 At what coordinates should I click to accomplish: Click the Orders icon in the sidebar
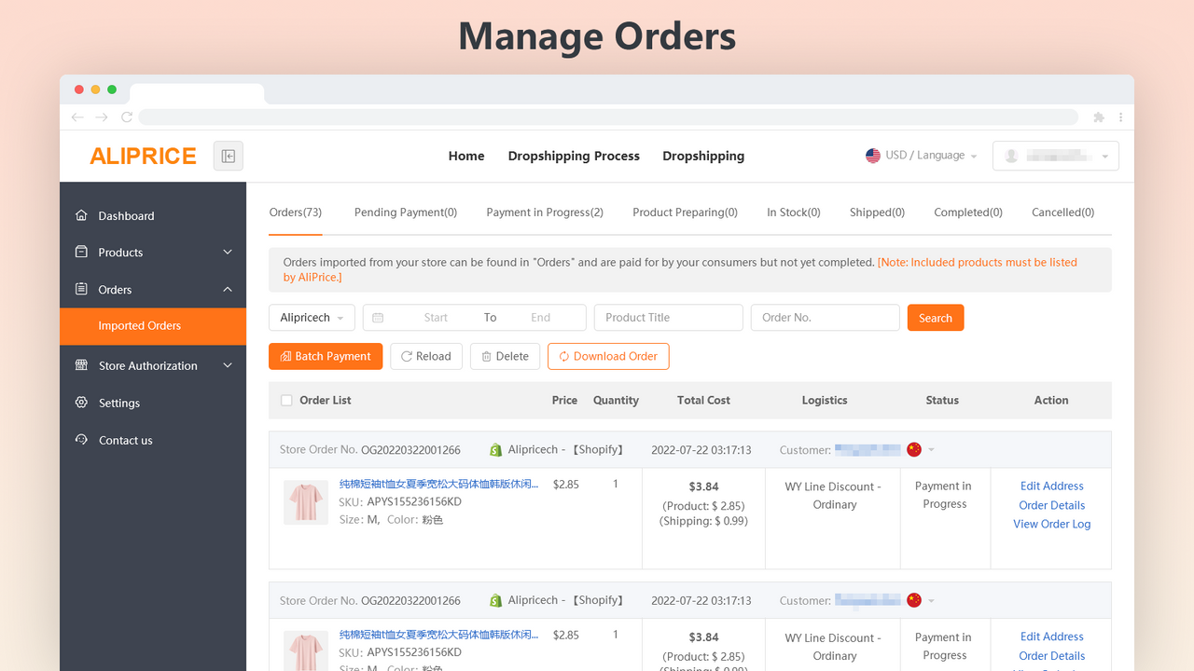coord(83,289)
